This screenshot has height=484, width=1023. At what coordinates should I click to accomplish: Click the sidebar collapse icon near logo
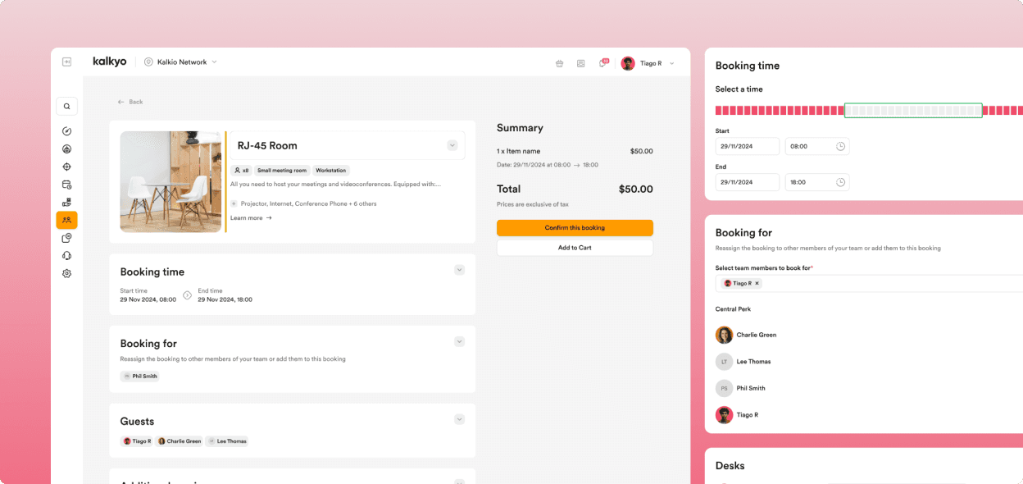(x=66, y=62)
